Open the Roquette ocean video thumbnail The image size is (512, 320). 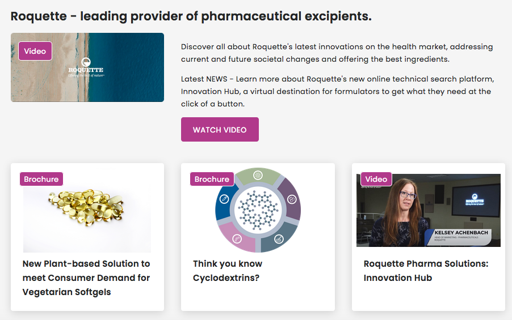87,67
